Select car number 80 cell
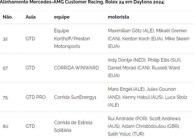Screen dimensions: 195x139 click(5, 126)
